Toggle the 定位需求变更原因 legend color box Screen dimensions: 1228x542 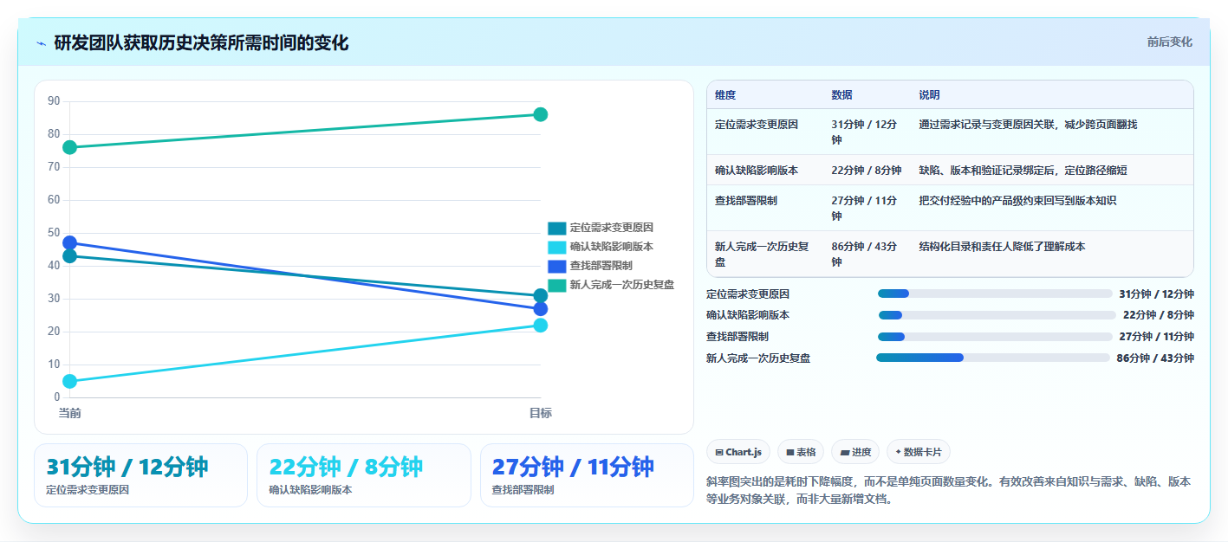point(557,229)
